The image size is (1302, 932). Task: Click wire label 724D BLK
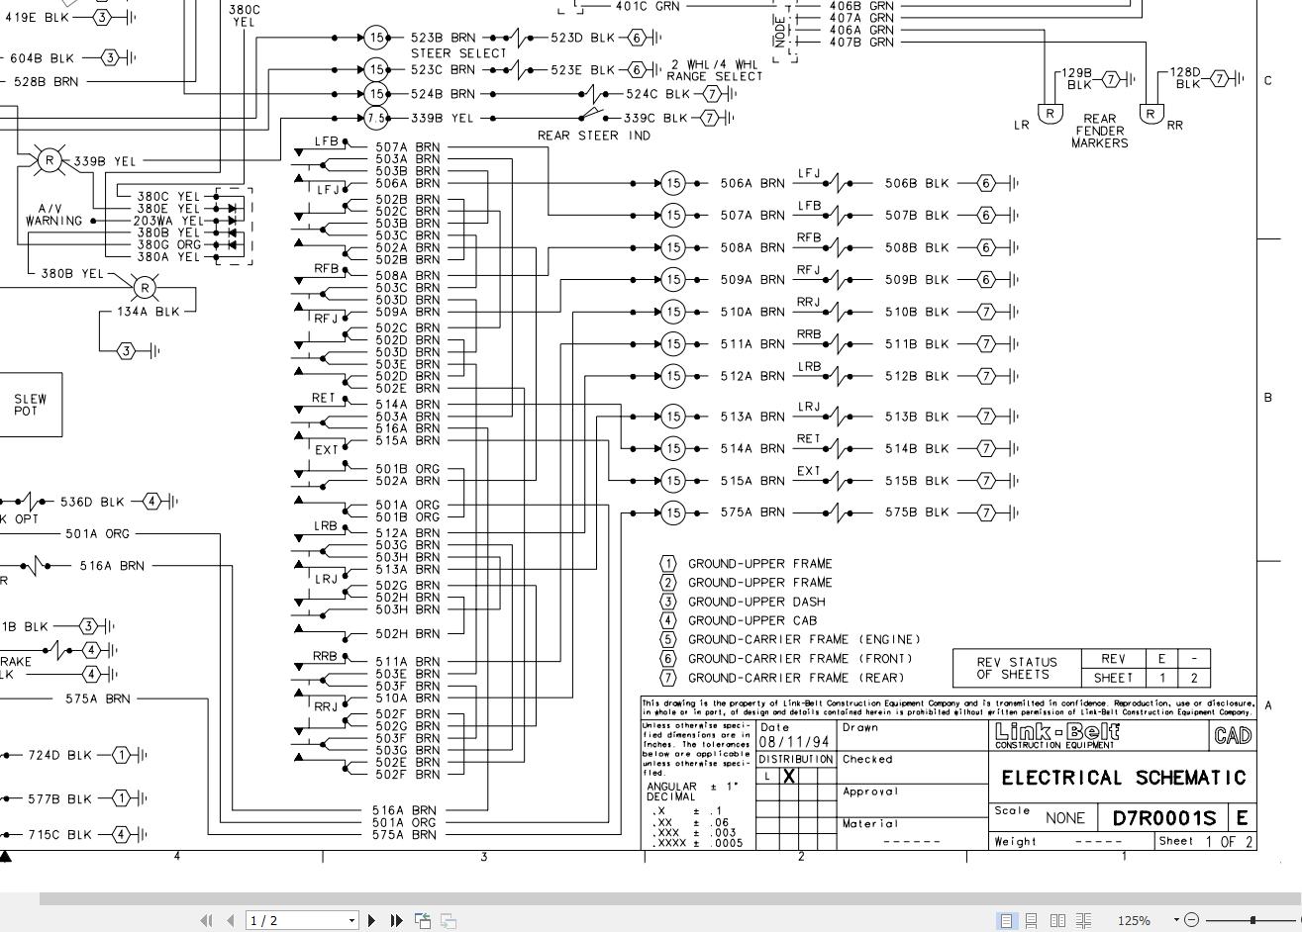(59, 755)
